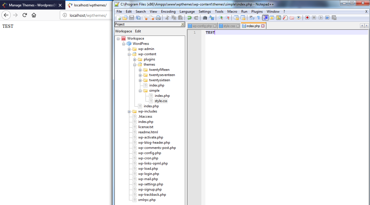Image resolution: width=370 pixels, height=205 pixels.
Task: Toggle the Indent Guide toolbar button
Action: (265, 18)
